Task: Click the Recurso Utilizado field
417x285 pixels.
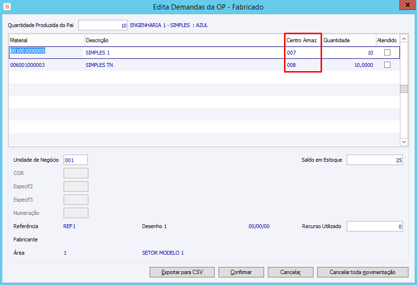Action: coord(374,226)
